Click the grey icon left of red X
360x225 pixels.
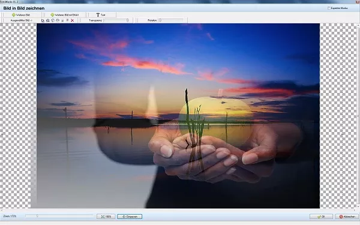coord(67,20)
